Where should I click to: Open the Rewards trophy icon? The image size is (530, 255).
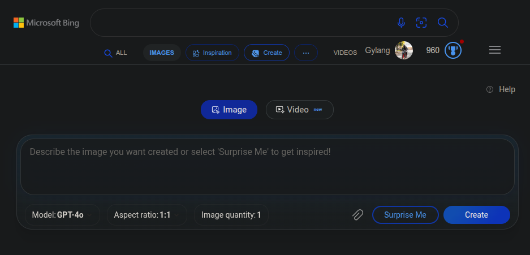tap(453, 50)
